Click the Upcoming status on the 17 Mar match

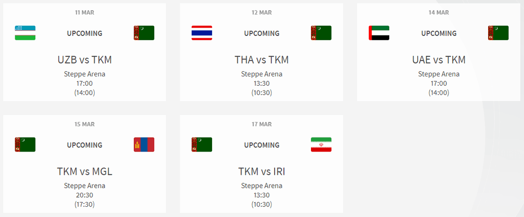click(x=262, y=145)
